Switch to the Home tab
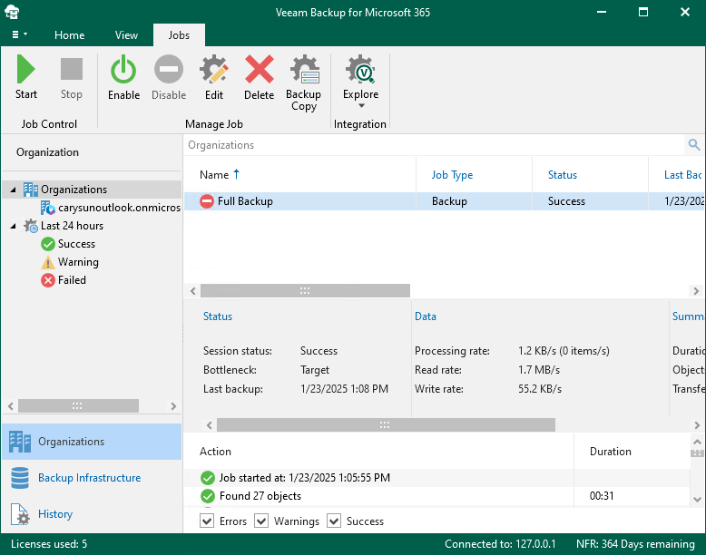The image size is (706, 555). (x=69, y=35)
